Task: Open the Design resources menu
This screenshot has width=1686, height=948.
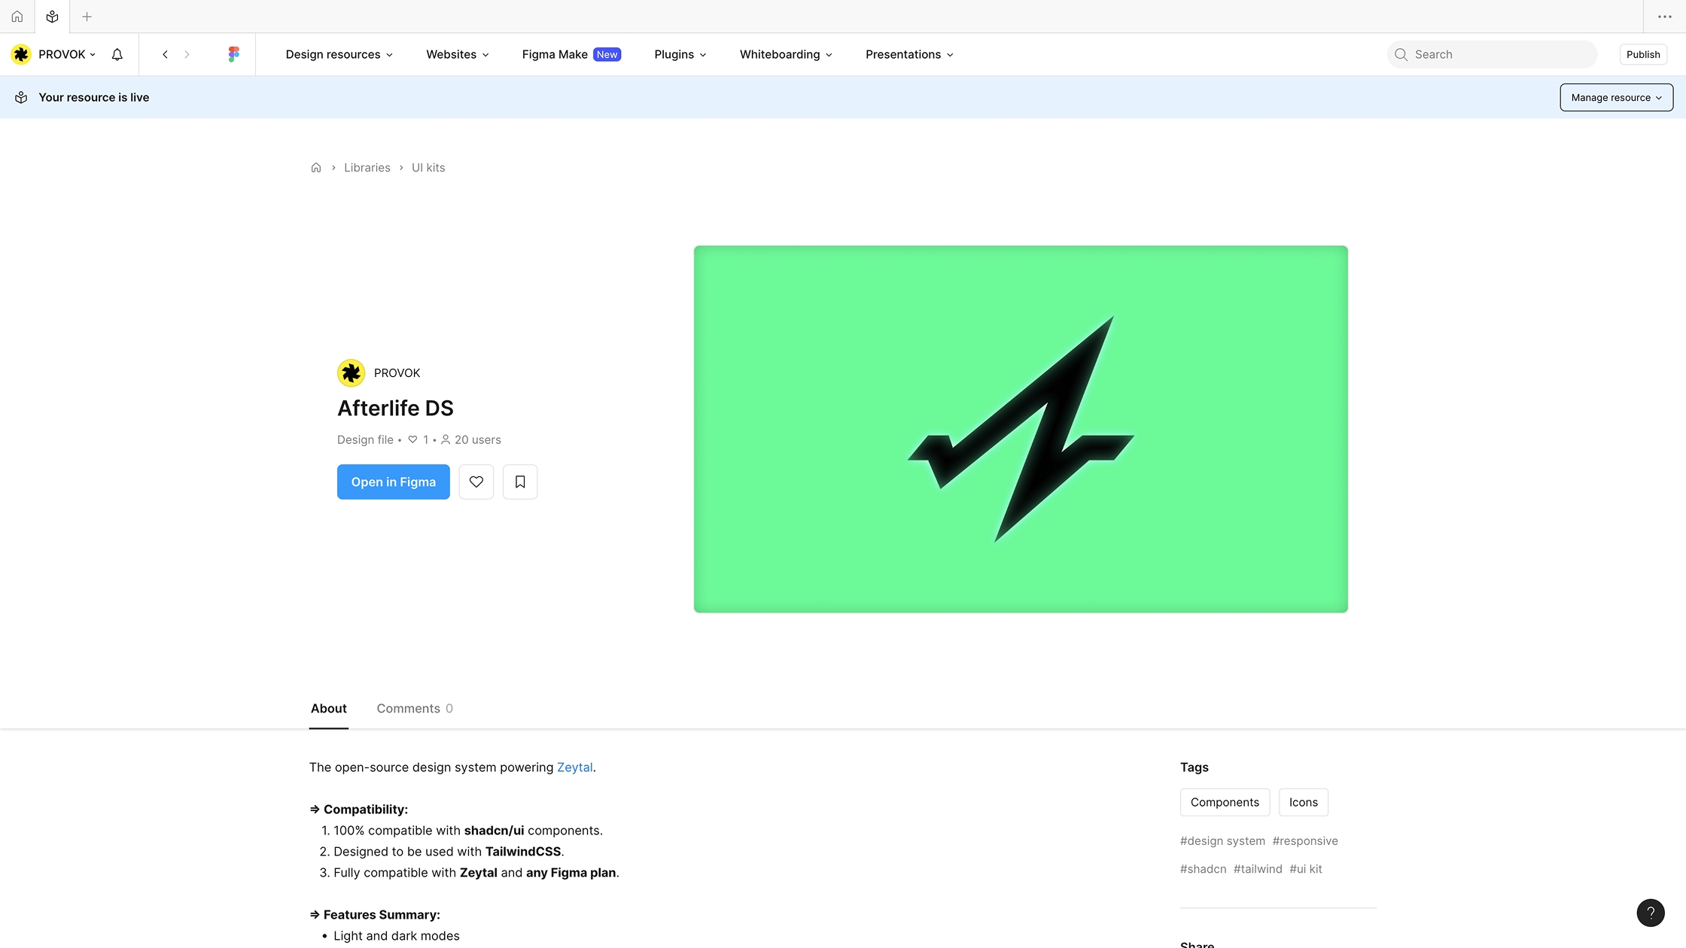Action: coord(339,54)
